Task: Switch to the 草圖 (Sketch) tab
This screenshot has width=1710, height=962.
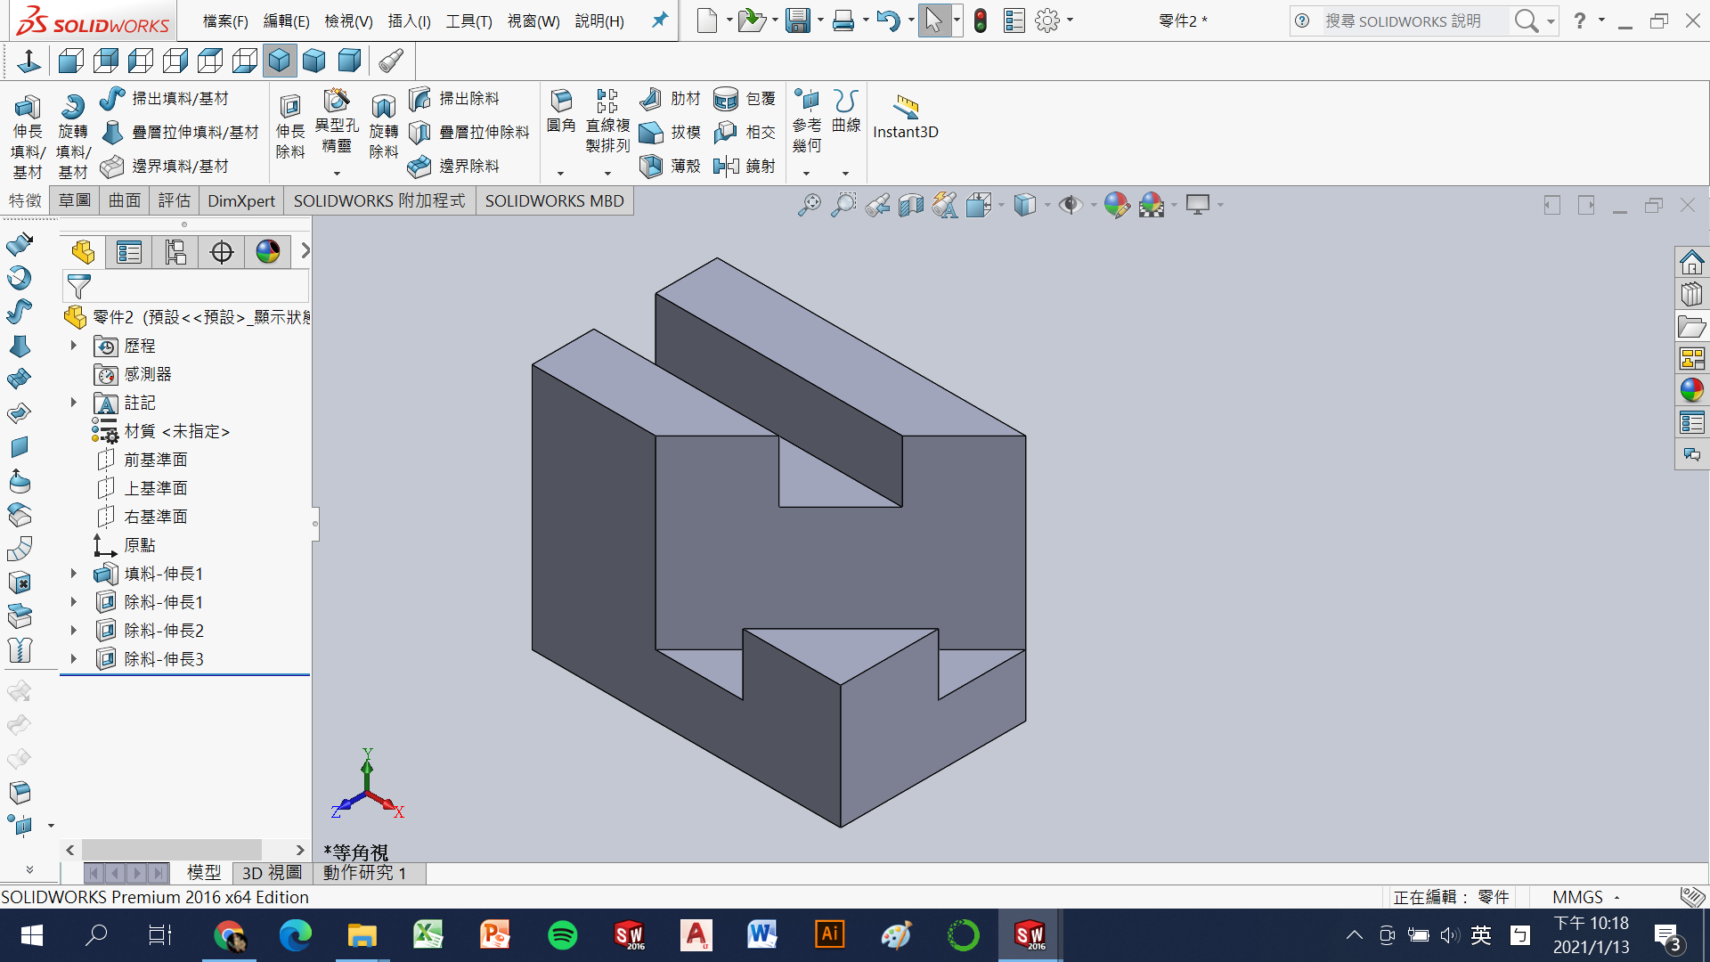Action: pos(75,200)
